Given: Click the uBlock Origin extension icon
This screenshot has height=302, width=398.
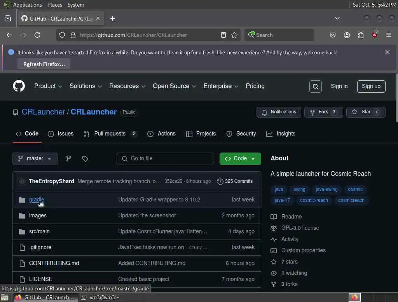Looking at the screenshot, I should point(375,35).
